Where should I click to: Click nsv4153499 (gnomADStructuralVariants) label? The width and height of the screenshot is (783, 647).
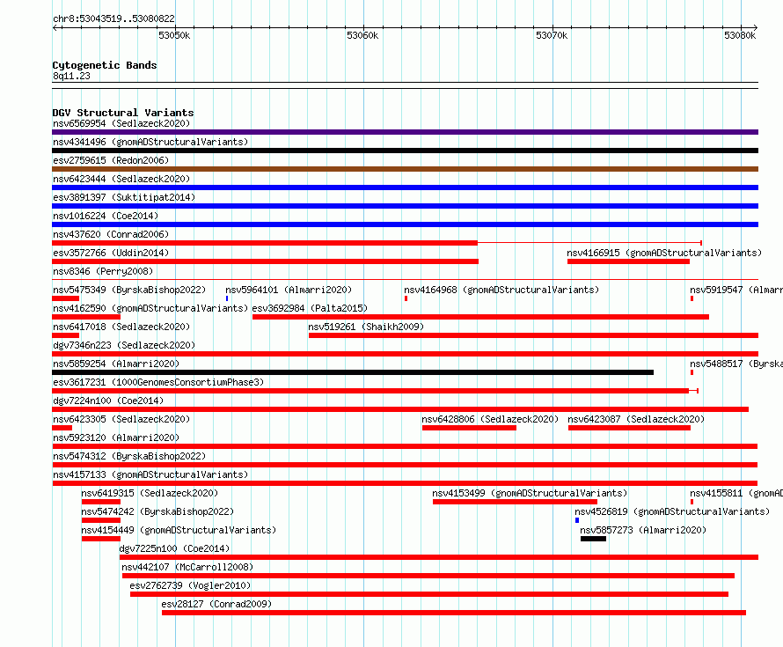[x=530, y=493]
